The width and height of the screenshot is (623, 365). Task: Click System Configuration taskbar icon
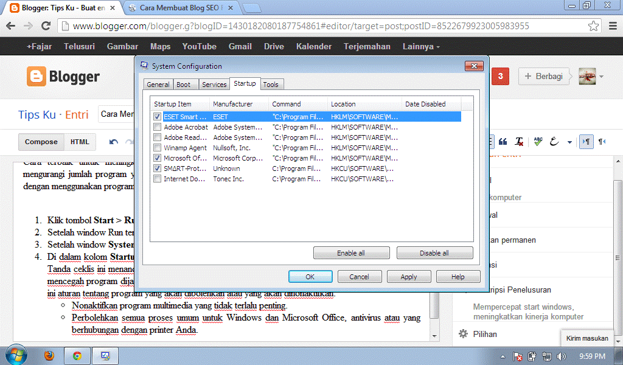(105, 355)
